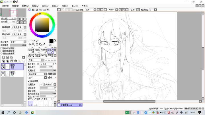Hide 图层2 with eye icon
Image resolution: width=205 pixels, height=115 pixels.
coord(3,65)
